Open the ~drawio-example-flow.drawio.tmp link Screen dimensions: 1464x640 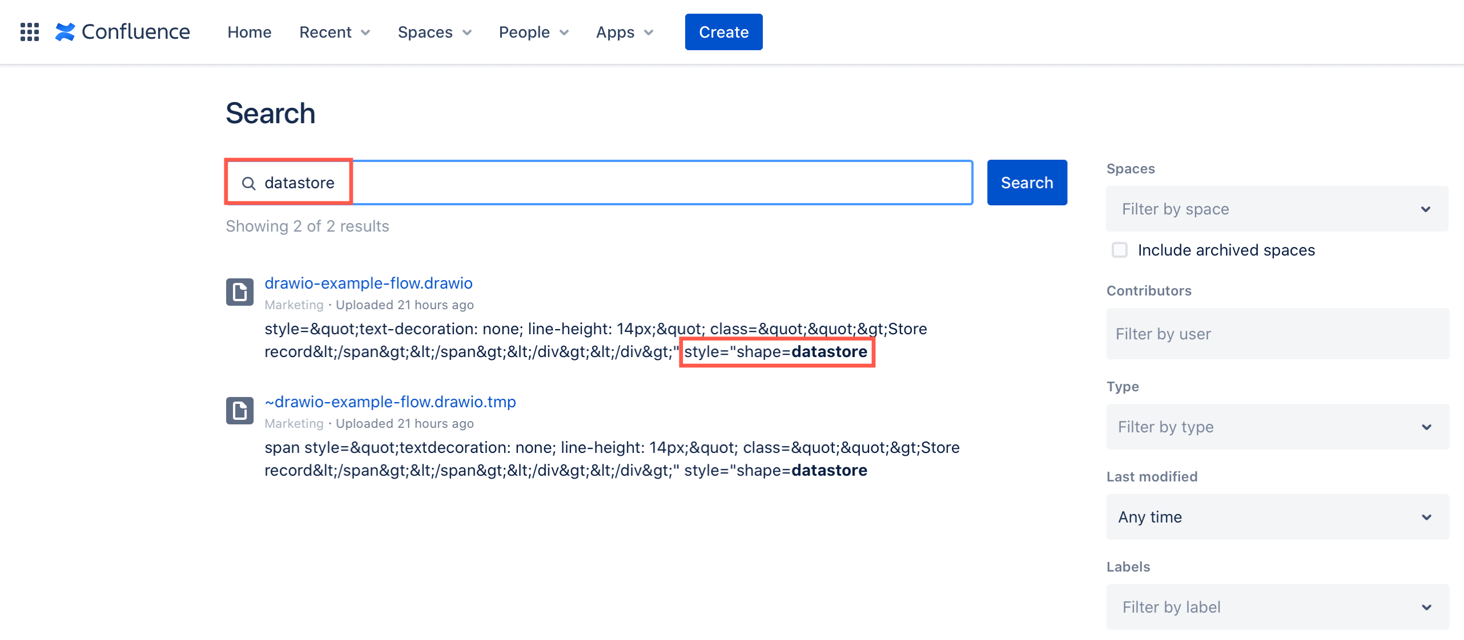[x=390, y=402]
